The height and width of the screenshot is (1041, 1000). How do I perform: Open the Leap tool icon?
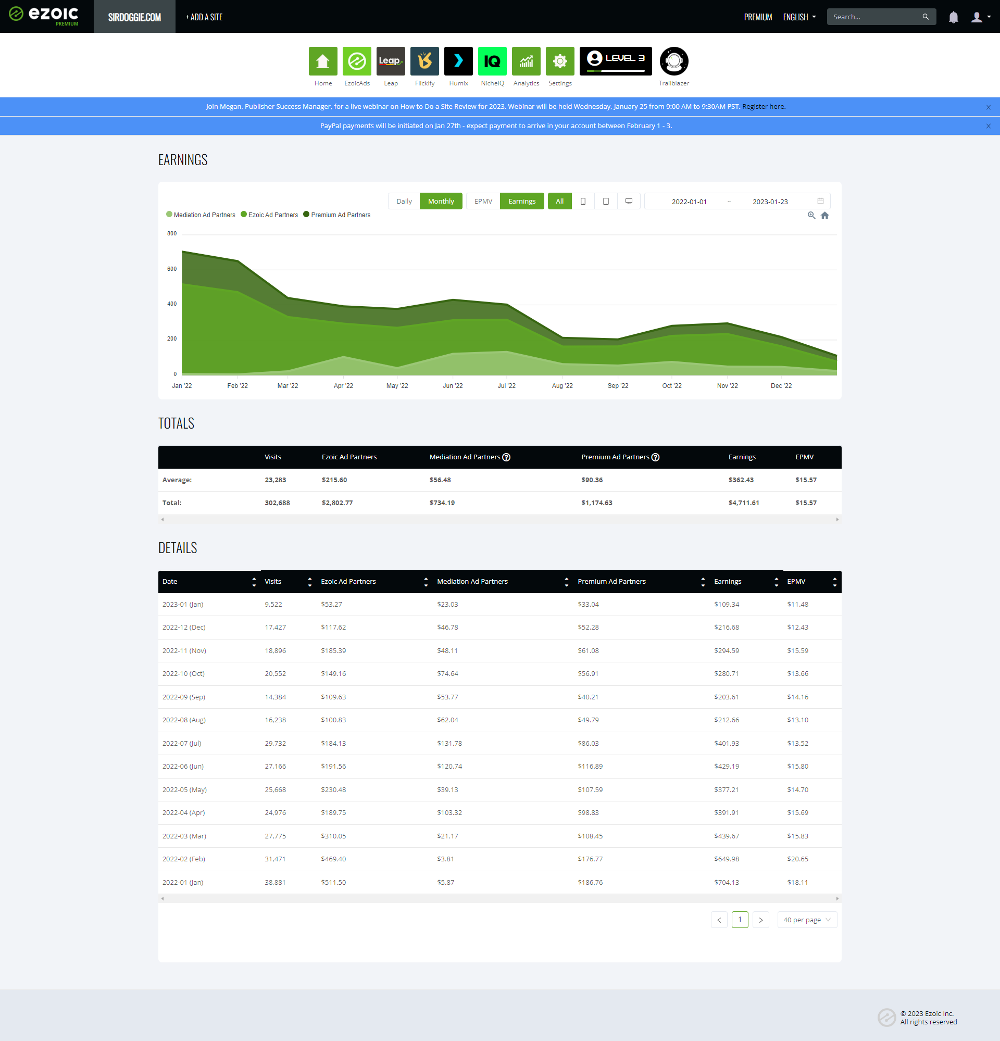(x=391, y=61)
